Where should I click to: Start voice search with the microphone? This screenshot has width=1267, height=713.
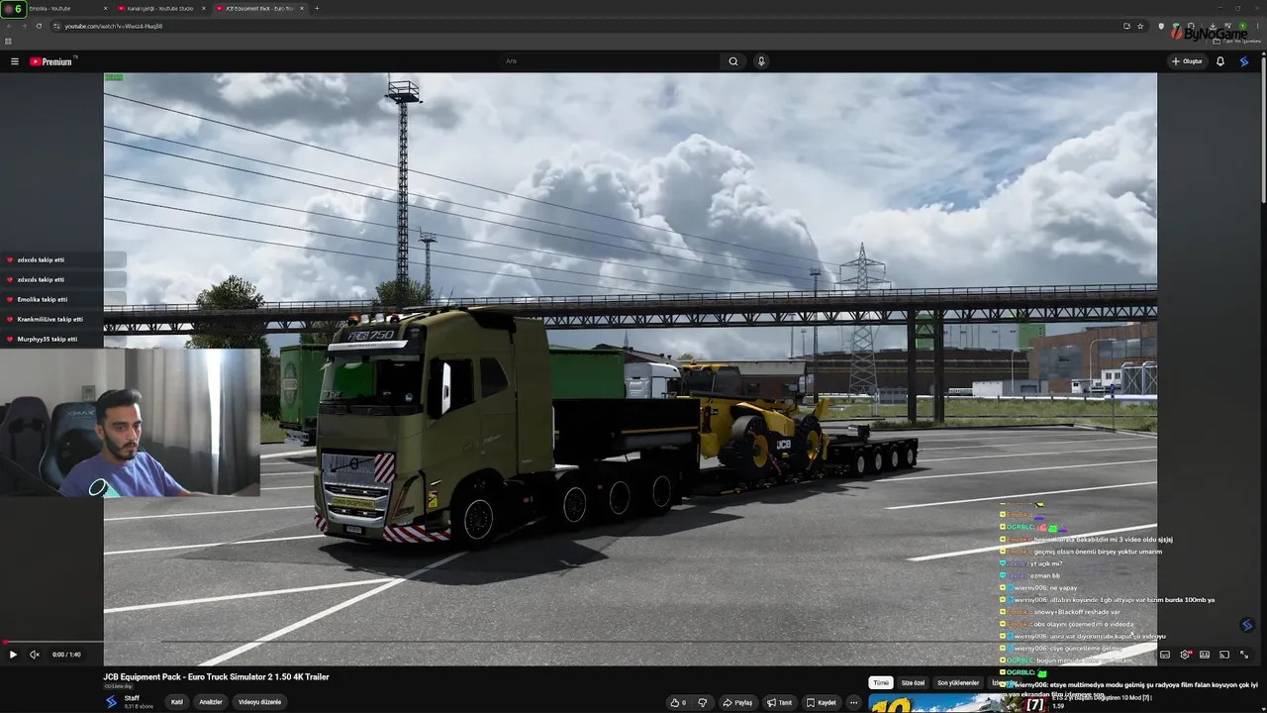pyautogui.click(x=761, y=61)
